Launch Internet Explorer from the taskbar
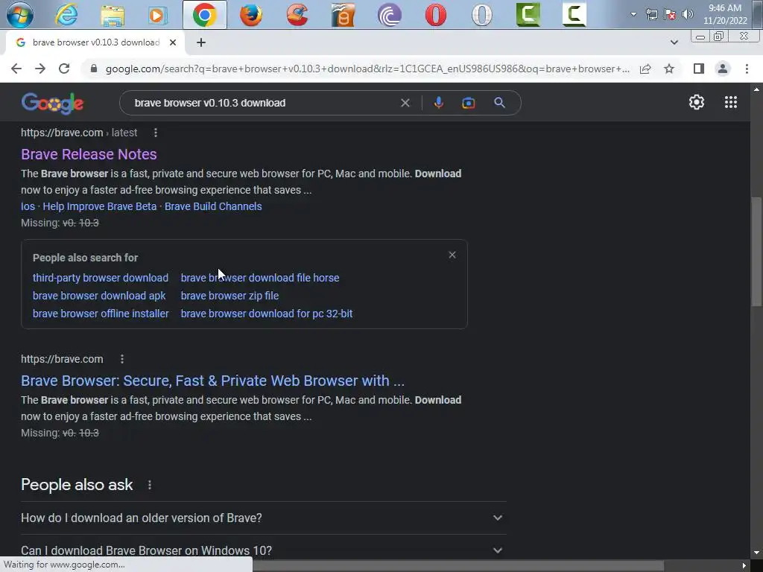The image size is (763, 572). coord(66,15)
